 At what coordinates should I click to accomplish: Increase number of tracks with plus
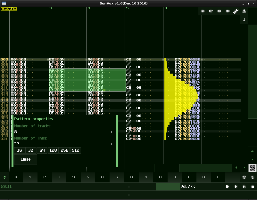click(x=111, y=132)
